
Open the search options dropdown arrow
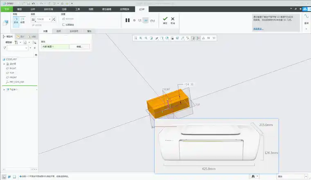pyautogui.click(x=30, y=48)
